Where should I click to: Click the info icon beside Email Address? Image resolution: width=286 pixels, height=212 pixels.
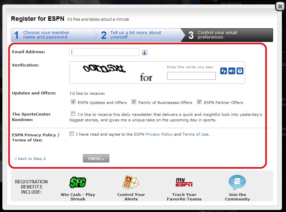tap(144, 52)
